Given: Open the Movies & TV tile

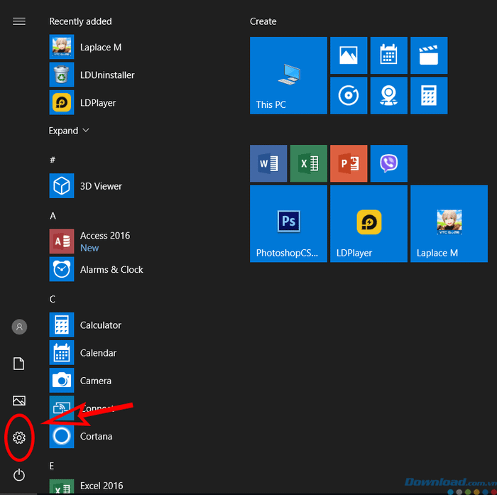Looking at the screenshot, I should click(429, 55).
